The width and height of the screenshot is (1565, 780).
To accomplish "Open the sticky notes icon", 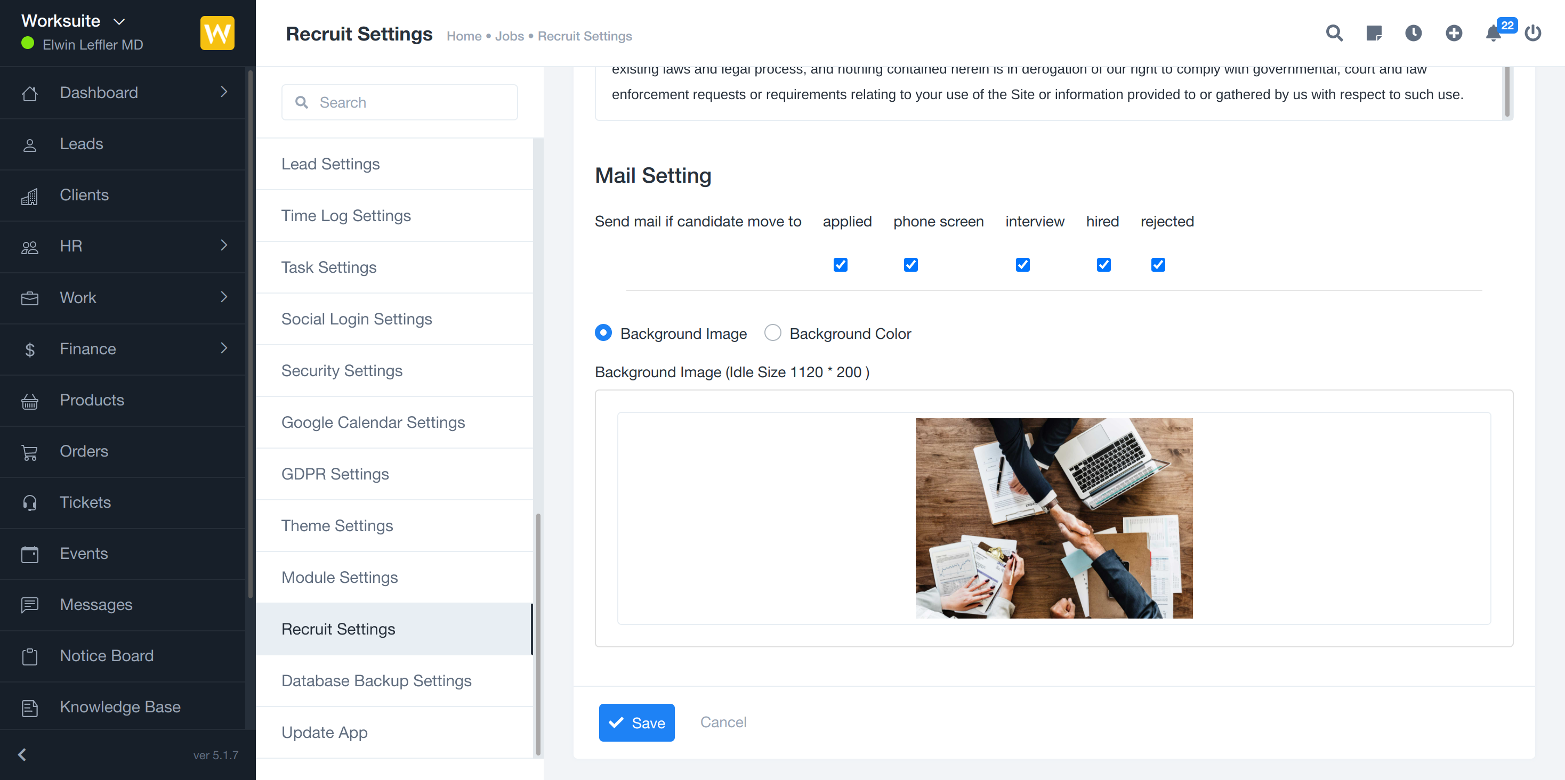I will [1374, 33].
